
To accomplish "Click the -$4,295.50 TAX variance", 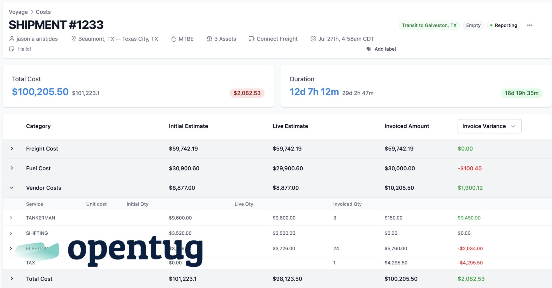I will [470, 263].
